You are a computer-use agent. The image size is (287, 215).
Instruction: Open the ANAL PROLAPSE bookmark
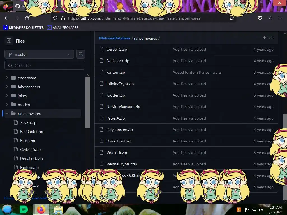point(63,28)
